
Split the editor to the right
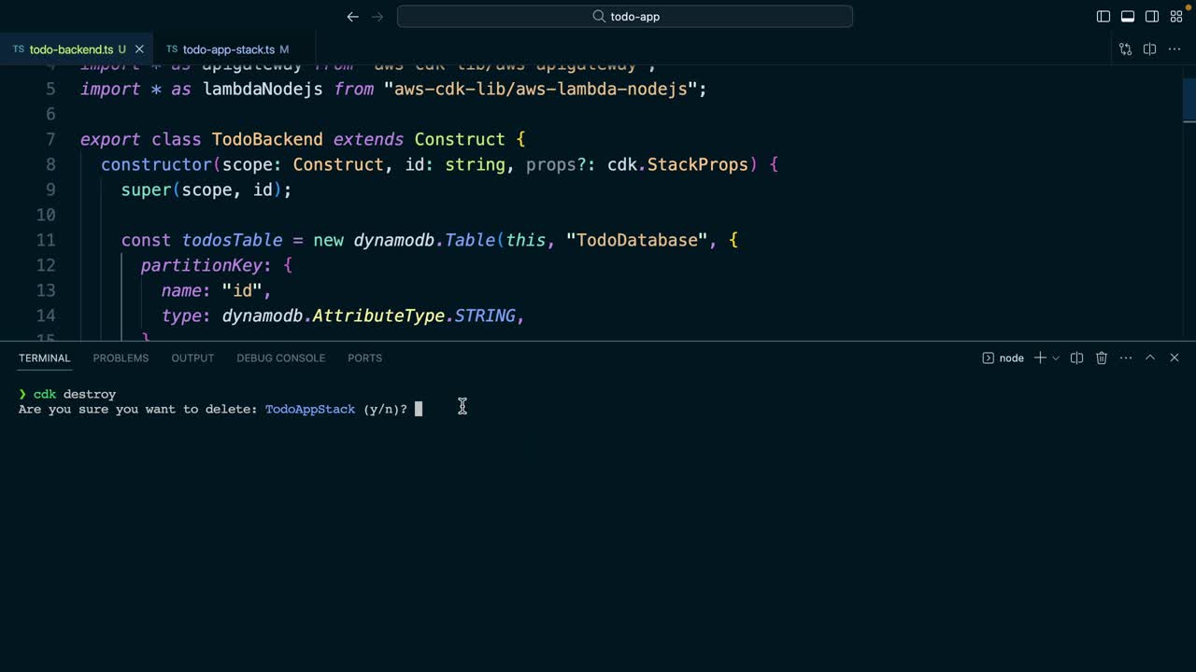tap(1150, 49)
